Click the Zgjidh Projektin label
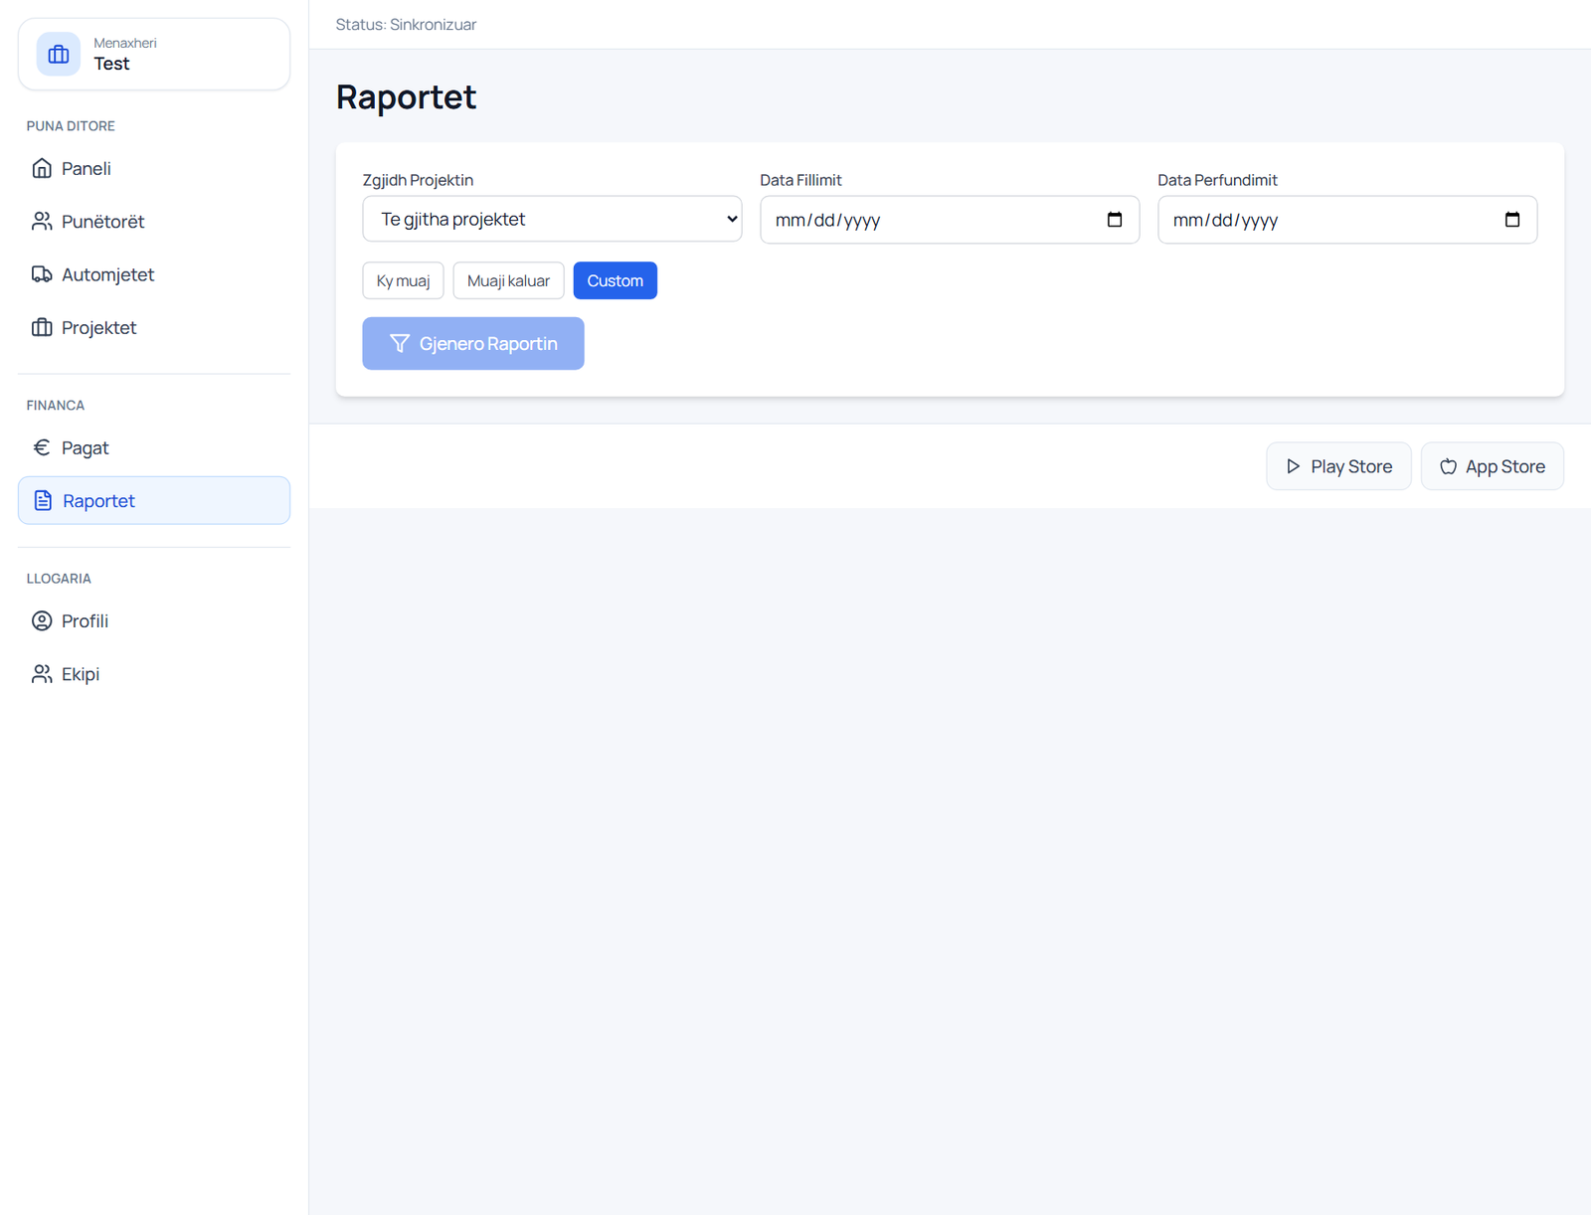The width and height of the screenshot is (1591, 1215). [x=418, y=180]
